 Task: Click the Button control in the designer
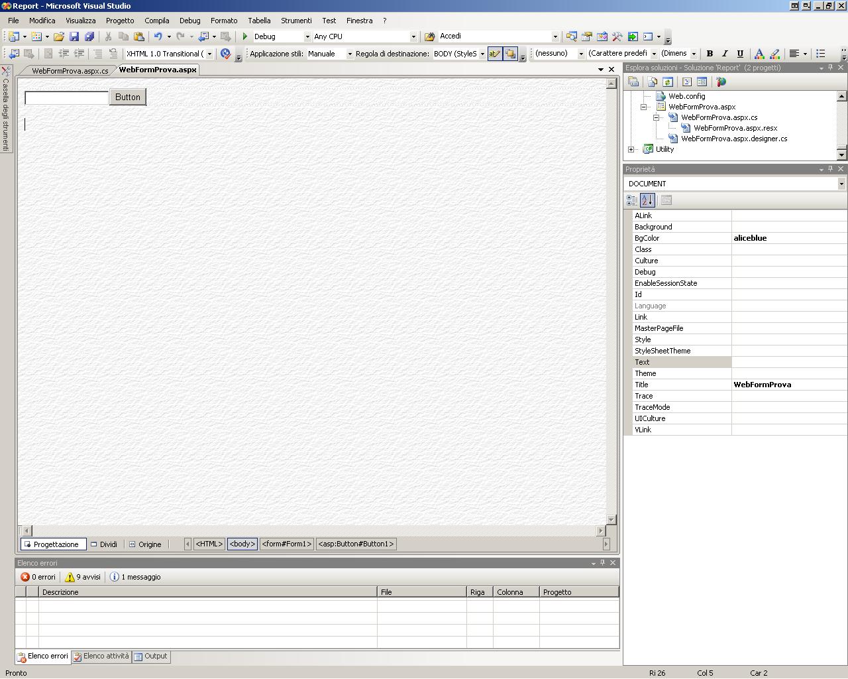(x=128, y=97)
